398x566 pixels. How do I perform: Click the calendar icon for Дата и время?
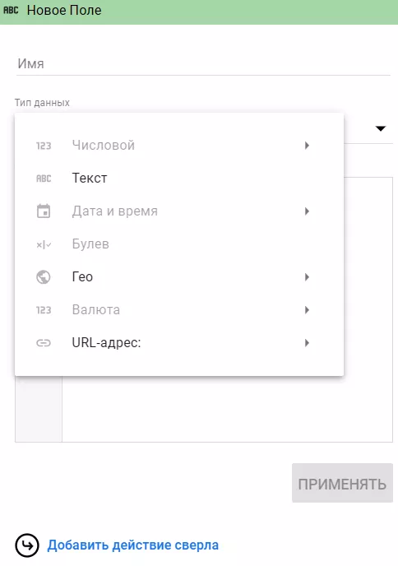pyautogui.click(x=44, y=211)
